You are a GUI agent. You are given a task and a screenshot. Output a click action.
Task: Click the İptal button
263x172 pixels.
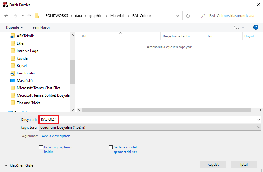244,165
